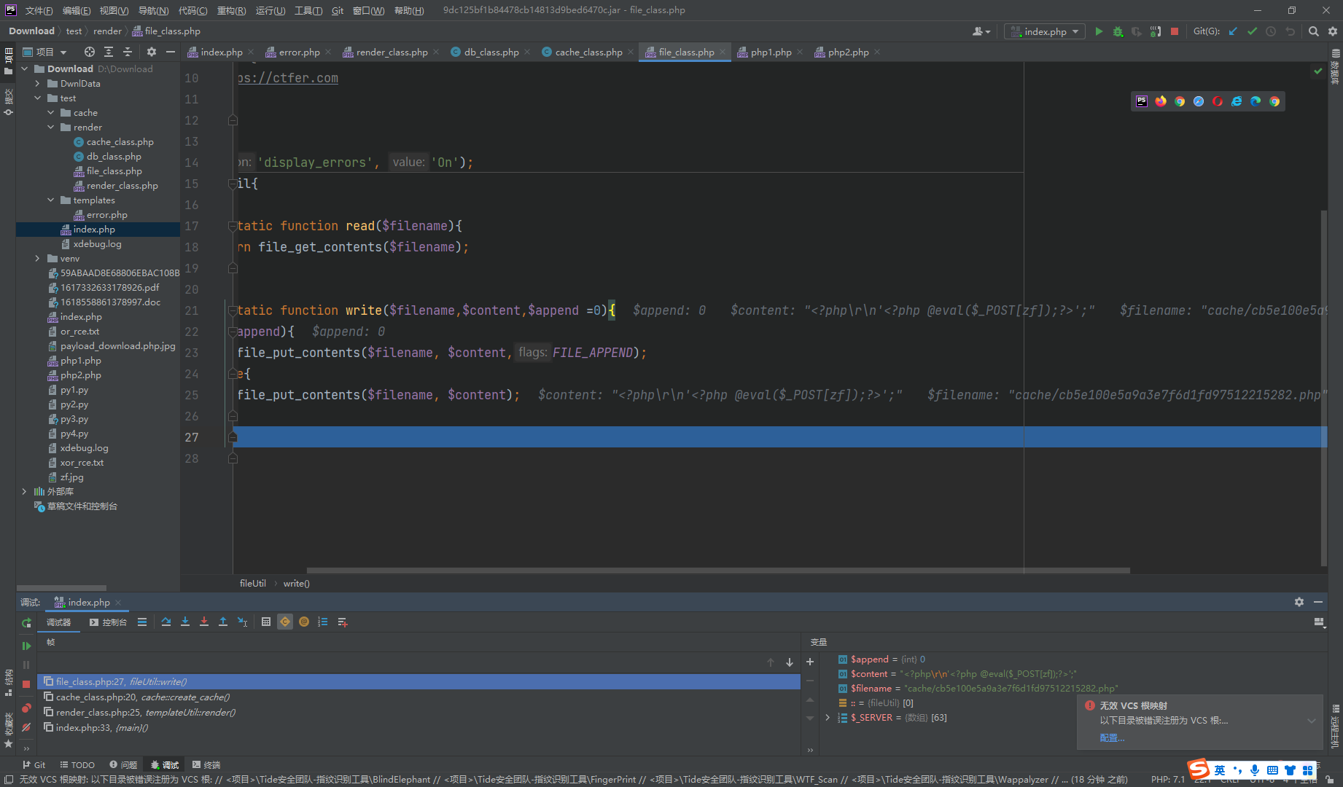Open the index.php run configuration dropdown
The image size is (1343, 787).
pyautogui.click(x=1044, y=31)
